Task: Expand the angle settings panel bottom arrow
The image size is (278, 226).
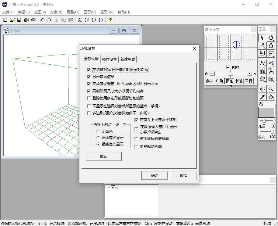Action: click(x=231, y=86)
